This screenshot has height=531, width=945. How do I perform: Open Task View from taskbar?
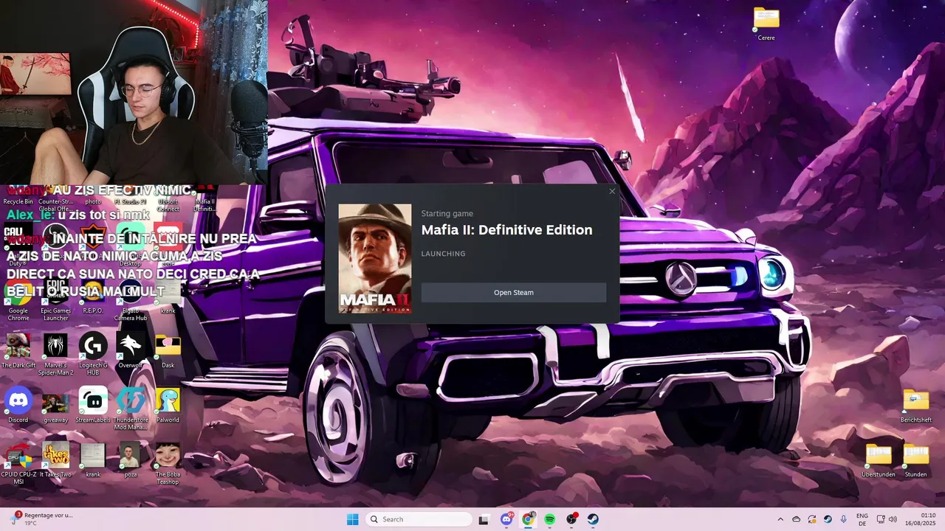(x=484, y=519)
